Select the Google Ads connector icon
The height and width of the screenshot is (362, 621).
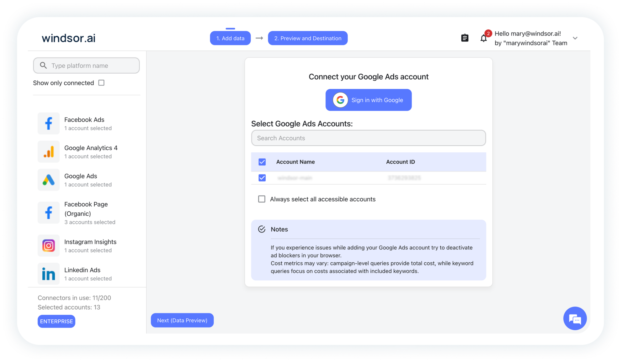coord(49,180)
